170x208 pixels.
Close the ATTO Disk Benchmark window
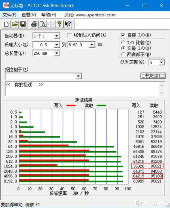click(x=161, y=5)
